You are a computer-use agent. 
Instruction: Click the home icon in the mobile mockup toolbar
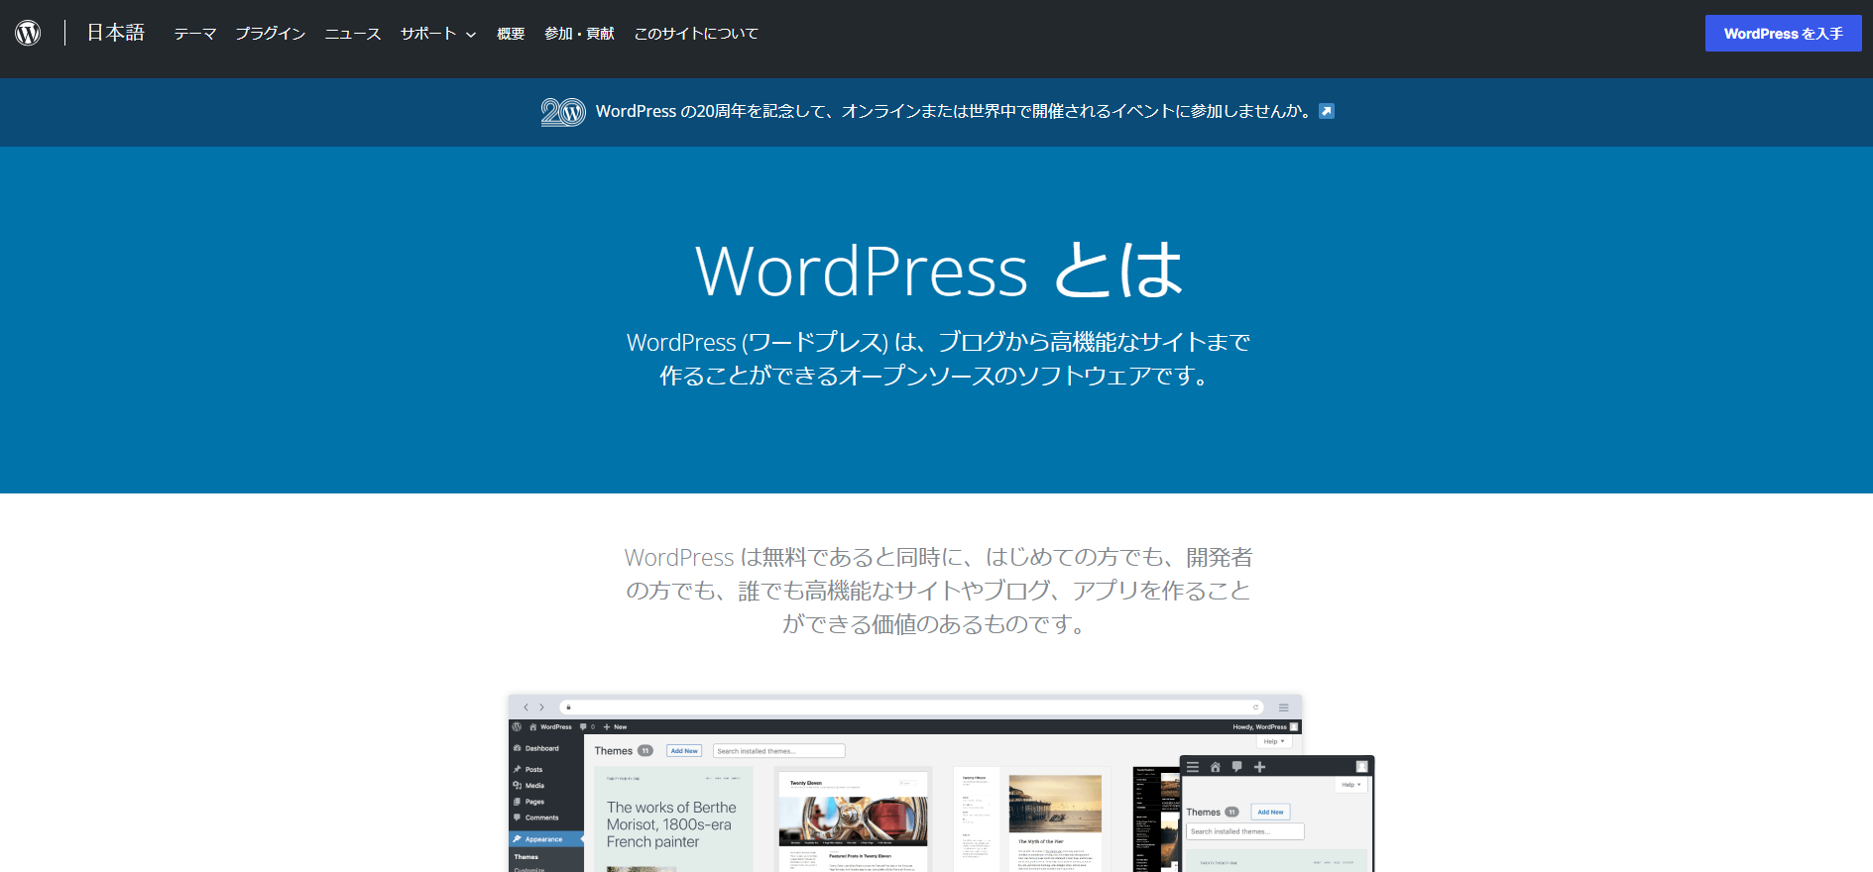(x=1215, y=767)
